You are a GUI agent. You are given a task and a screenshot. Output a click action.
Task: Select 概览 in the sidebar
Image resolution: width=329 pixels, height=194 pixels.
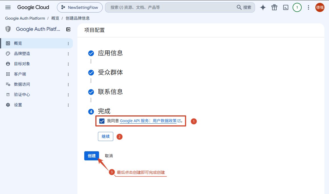(36, 43)
